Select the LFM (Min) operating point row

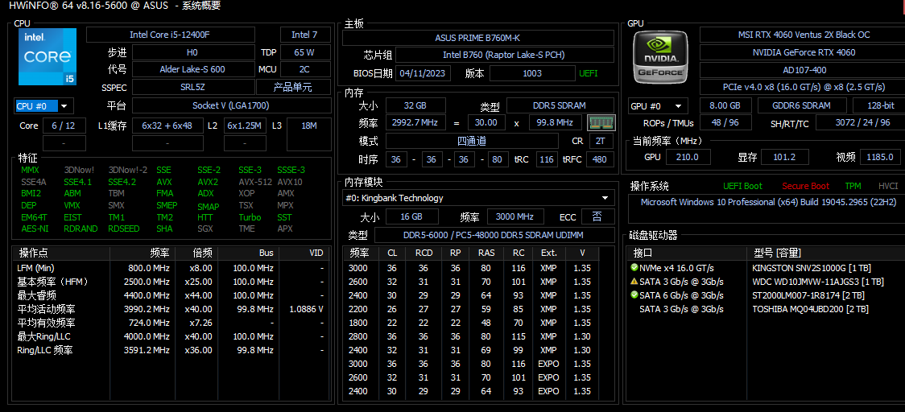171,268
